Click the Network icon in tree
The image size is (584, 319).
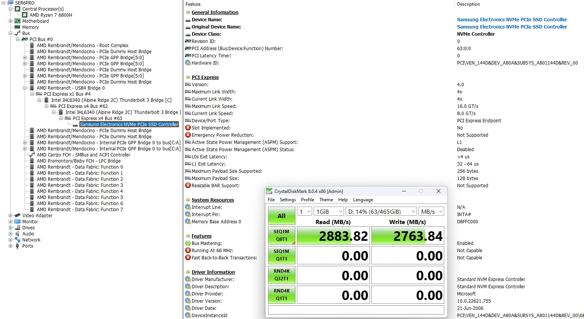point(17,240)
